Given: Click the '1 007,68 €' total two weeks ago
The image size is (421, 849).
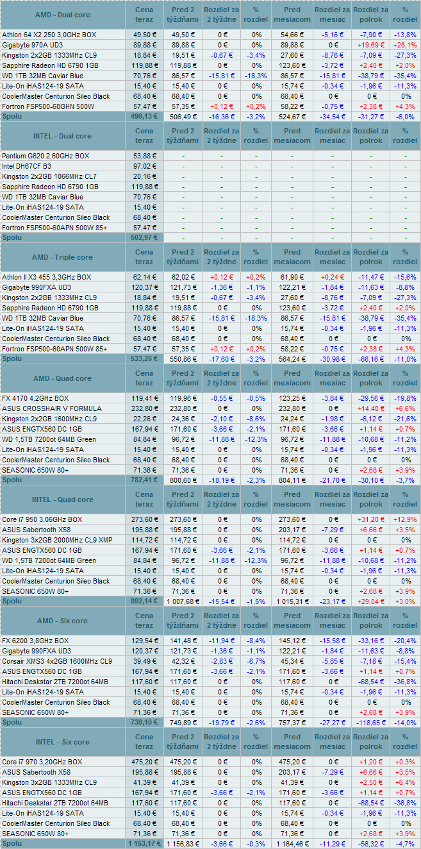Looking at the screenshot, I should coord(183,601).
